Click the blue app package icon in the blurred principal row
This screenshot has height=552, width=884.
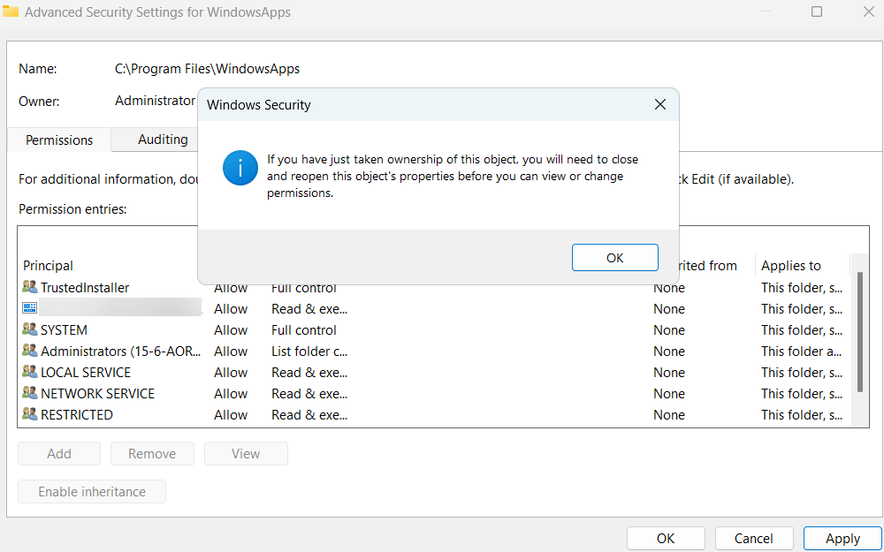coord(30,308)
